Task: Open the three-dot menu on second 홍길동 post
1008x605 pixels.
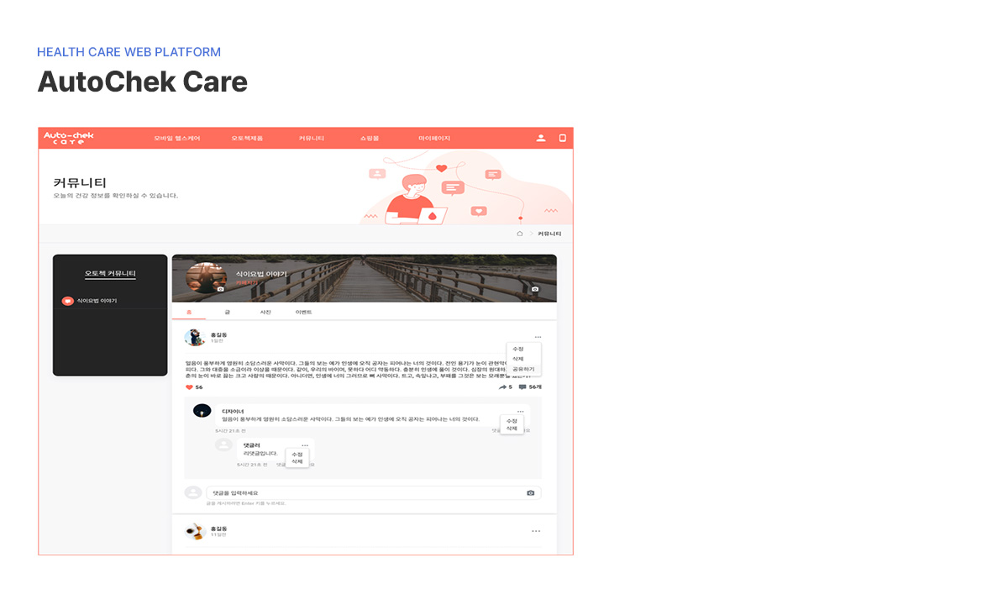Action: click(536, 531)
